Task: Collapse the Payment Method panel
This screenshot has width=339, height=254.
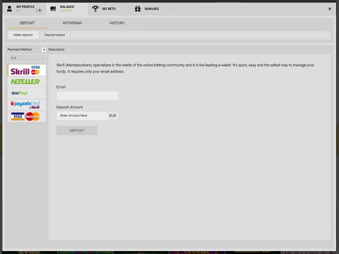Action: tap(44, 50)
